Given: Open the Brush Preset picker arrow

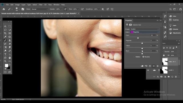Looking at the screenshot, I should (19, 9).
